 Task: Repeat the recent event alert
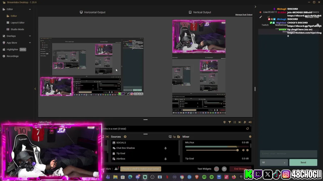coord(247,129)
